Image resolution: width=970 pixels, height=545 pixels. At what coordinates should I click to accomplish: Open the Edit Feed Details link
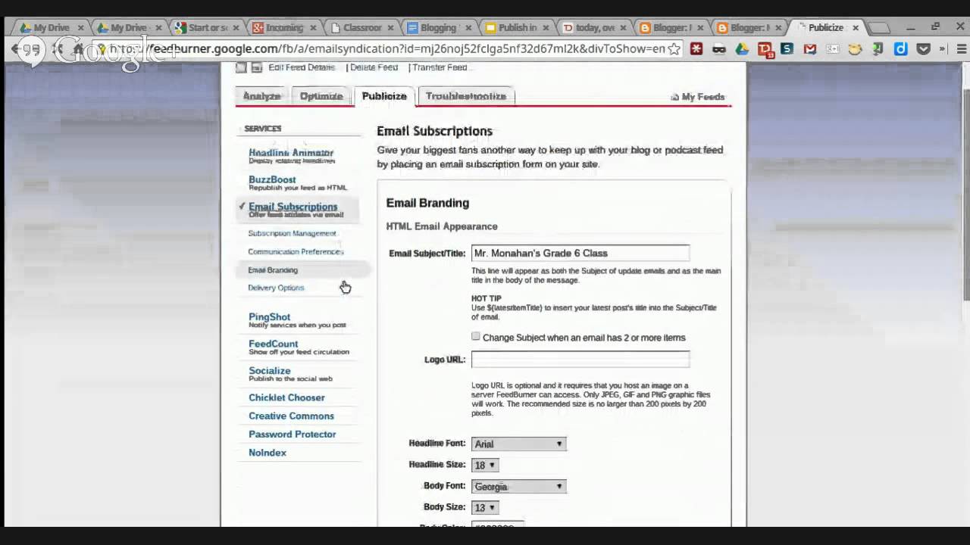click(302, 67)
